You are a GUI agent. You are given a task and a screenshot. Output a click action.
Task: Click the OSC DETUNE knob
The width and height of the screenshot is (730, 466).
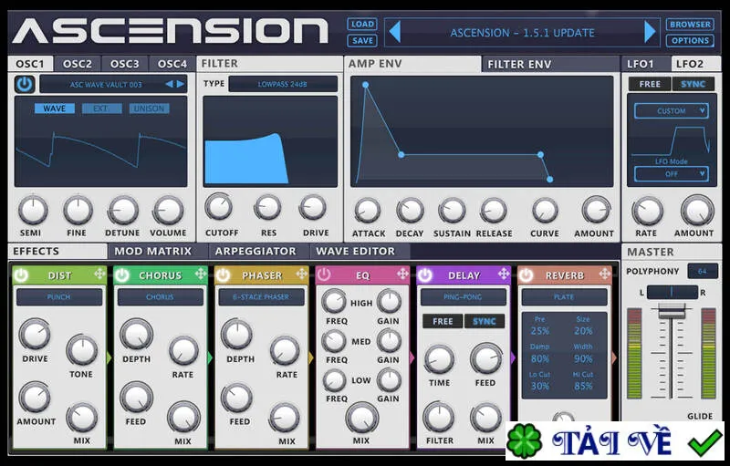point(123,211)
